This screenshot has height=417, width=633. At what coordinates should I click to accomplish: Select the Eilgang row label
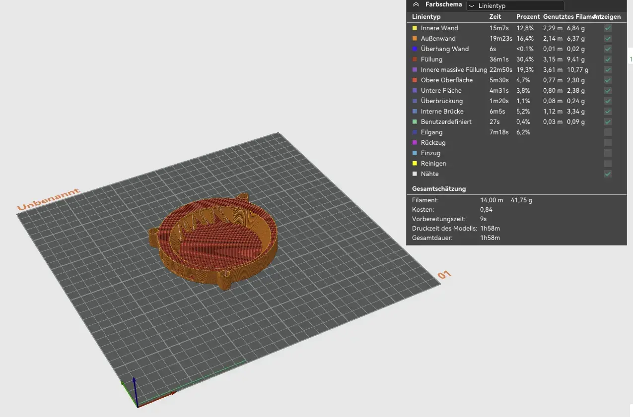pyautogui.click(x=432, y=132)
